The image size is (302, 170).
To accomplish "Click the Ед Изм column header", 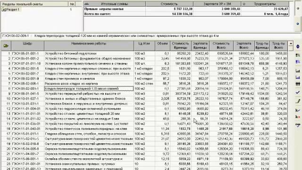I will [144, 45].
